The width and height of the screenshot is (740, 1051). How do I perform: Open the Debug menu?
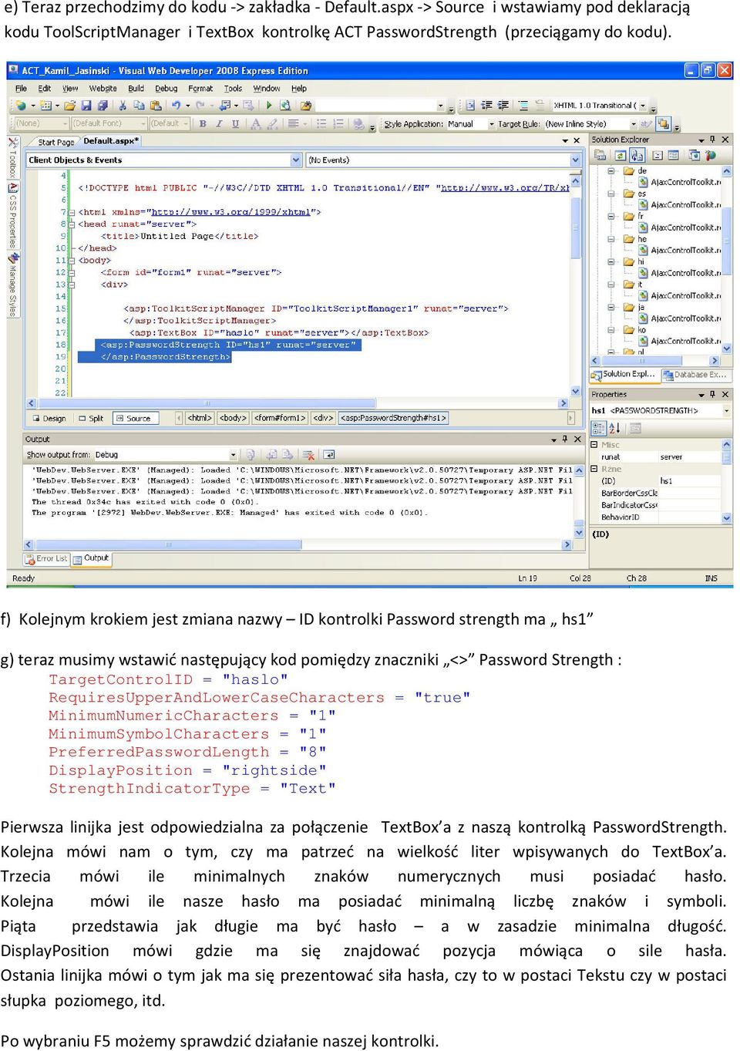[x=166, y=89]
